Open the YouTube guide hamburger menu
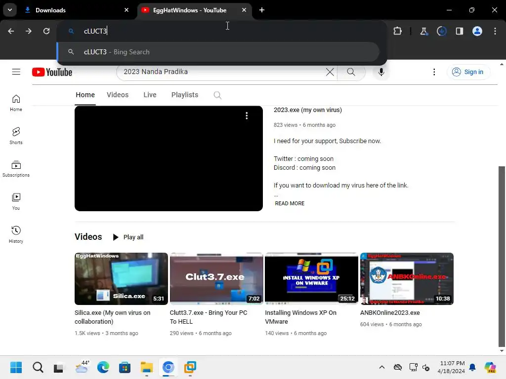Viewport: 506px width, 379px height. click(16, 72)
